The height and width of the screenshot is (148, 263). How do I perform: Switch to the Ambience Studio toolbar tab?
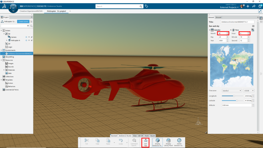click(x=125, y=136)
